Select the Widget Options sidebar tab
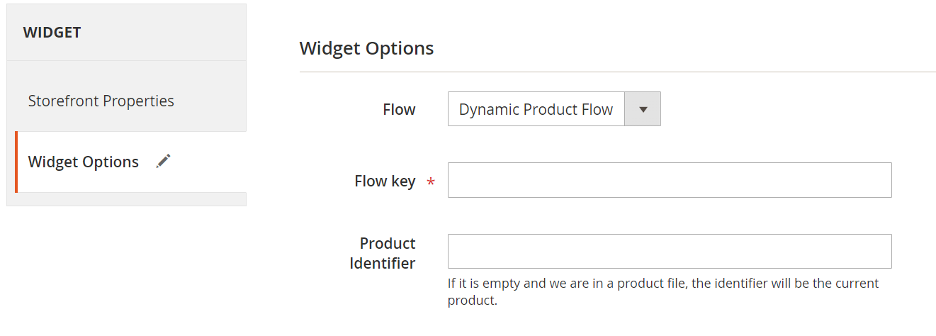Screen dimensions: 936x336 (x=84, y=162)
